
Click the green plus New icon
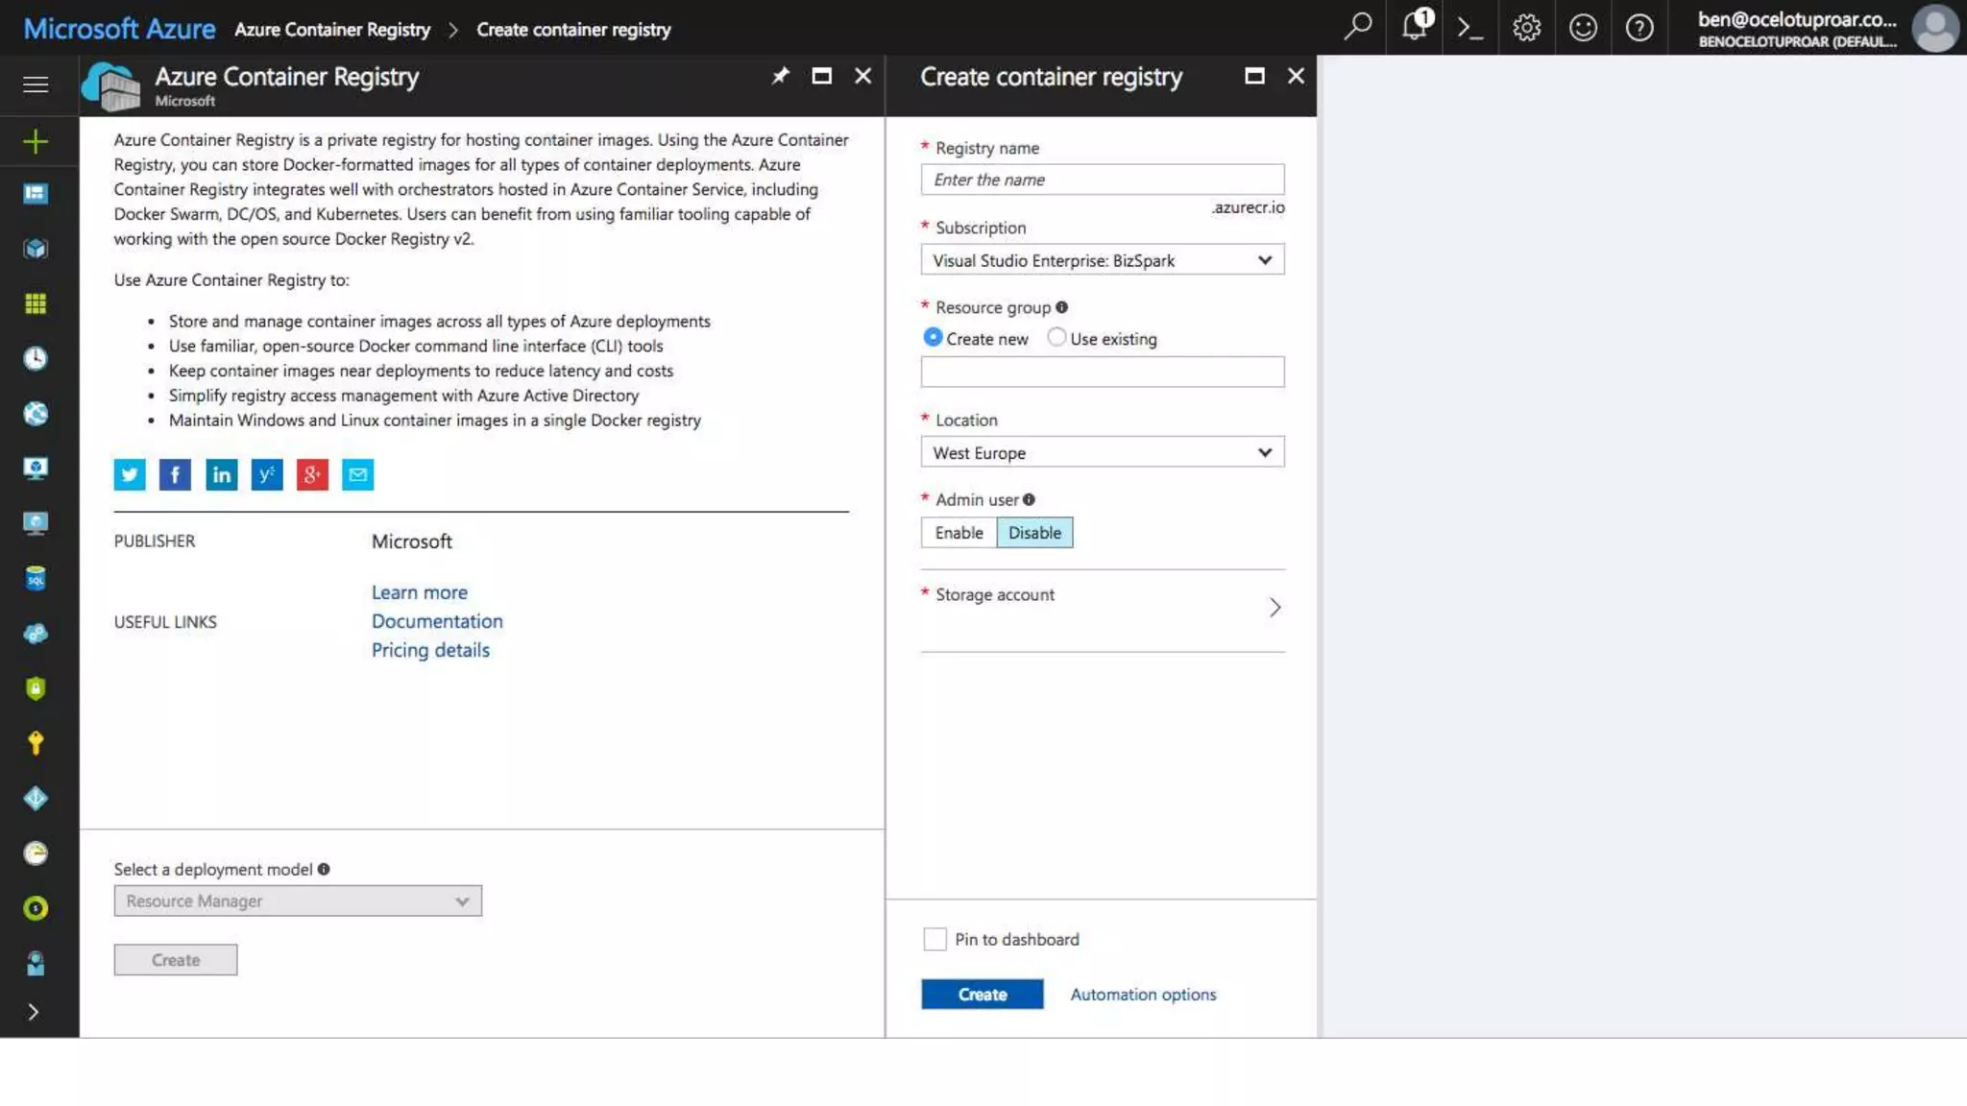pyautogui.click(x=36, y=142)
